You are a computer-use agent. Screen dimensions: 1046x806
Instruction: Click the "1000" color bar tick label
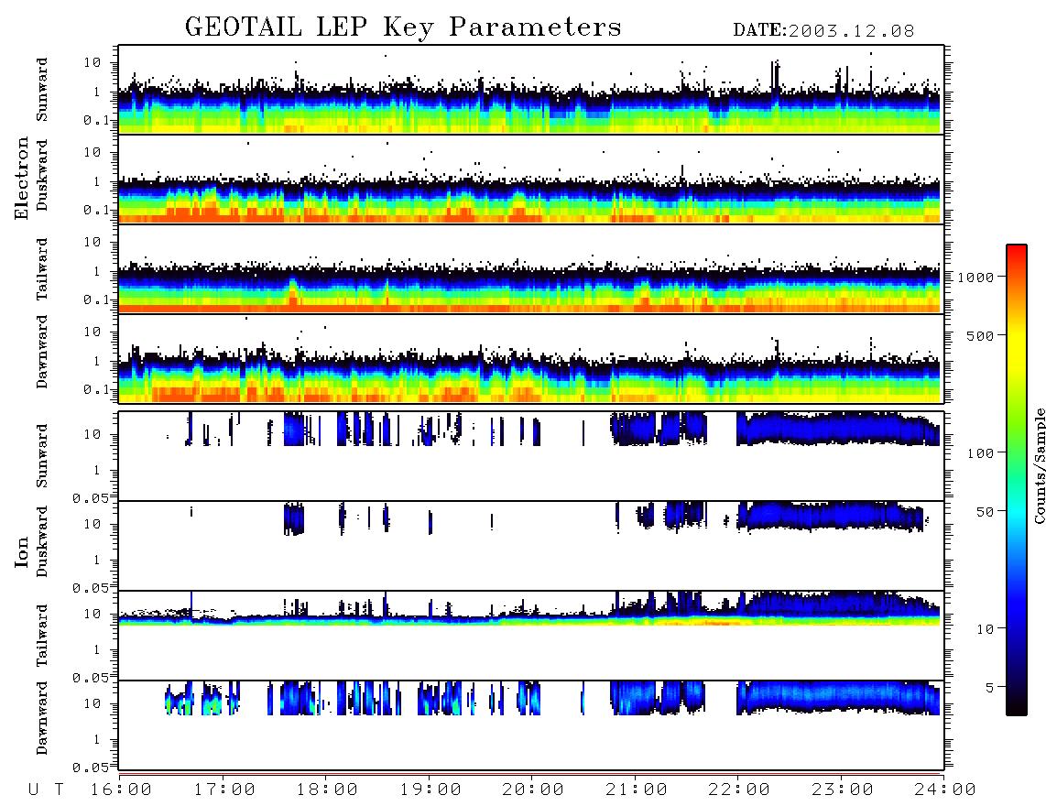975,277
